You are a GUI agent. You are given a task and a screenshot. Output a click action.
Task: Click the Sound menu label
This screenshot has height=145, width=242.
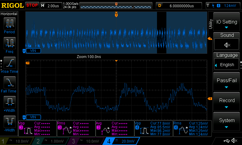[x=227, y=35]
